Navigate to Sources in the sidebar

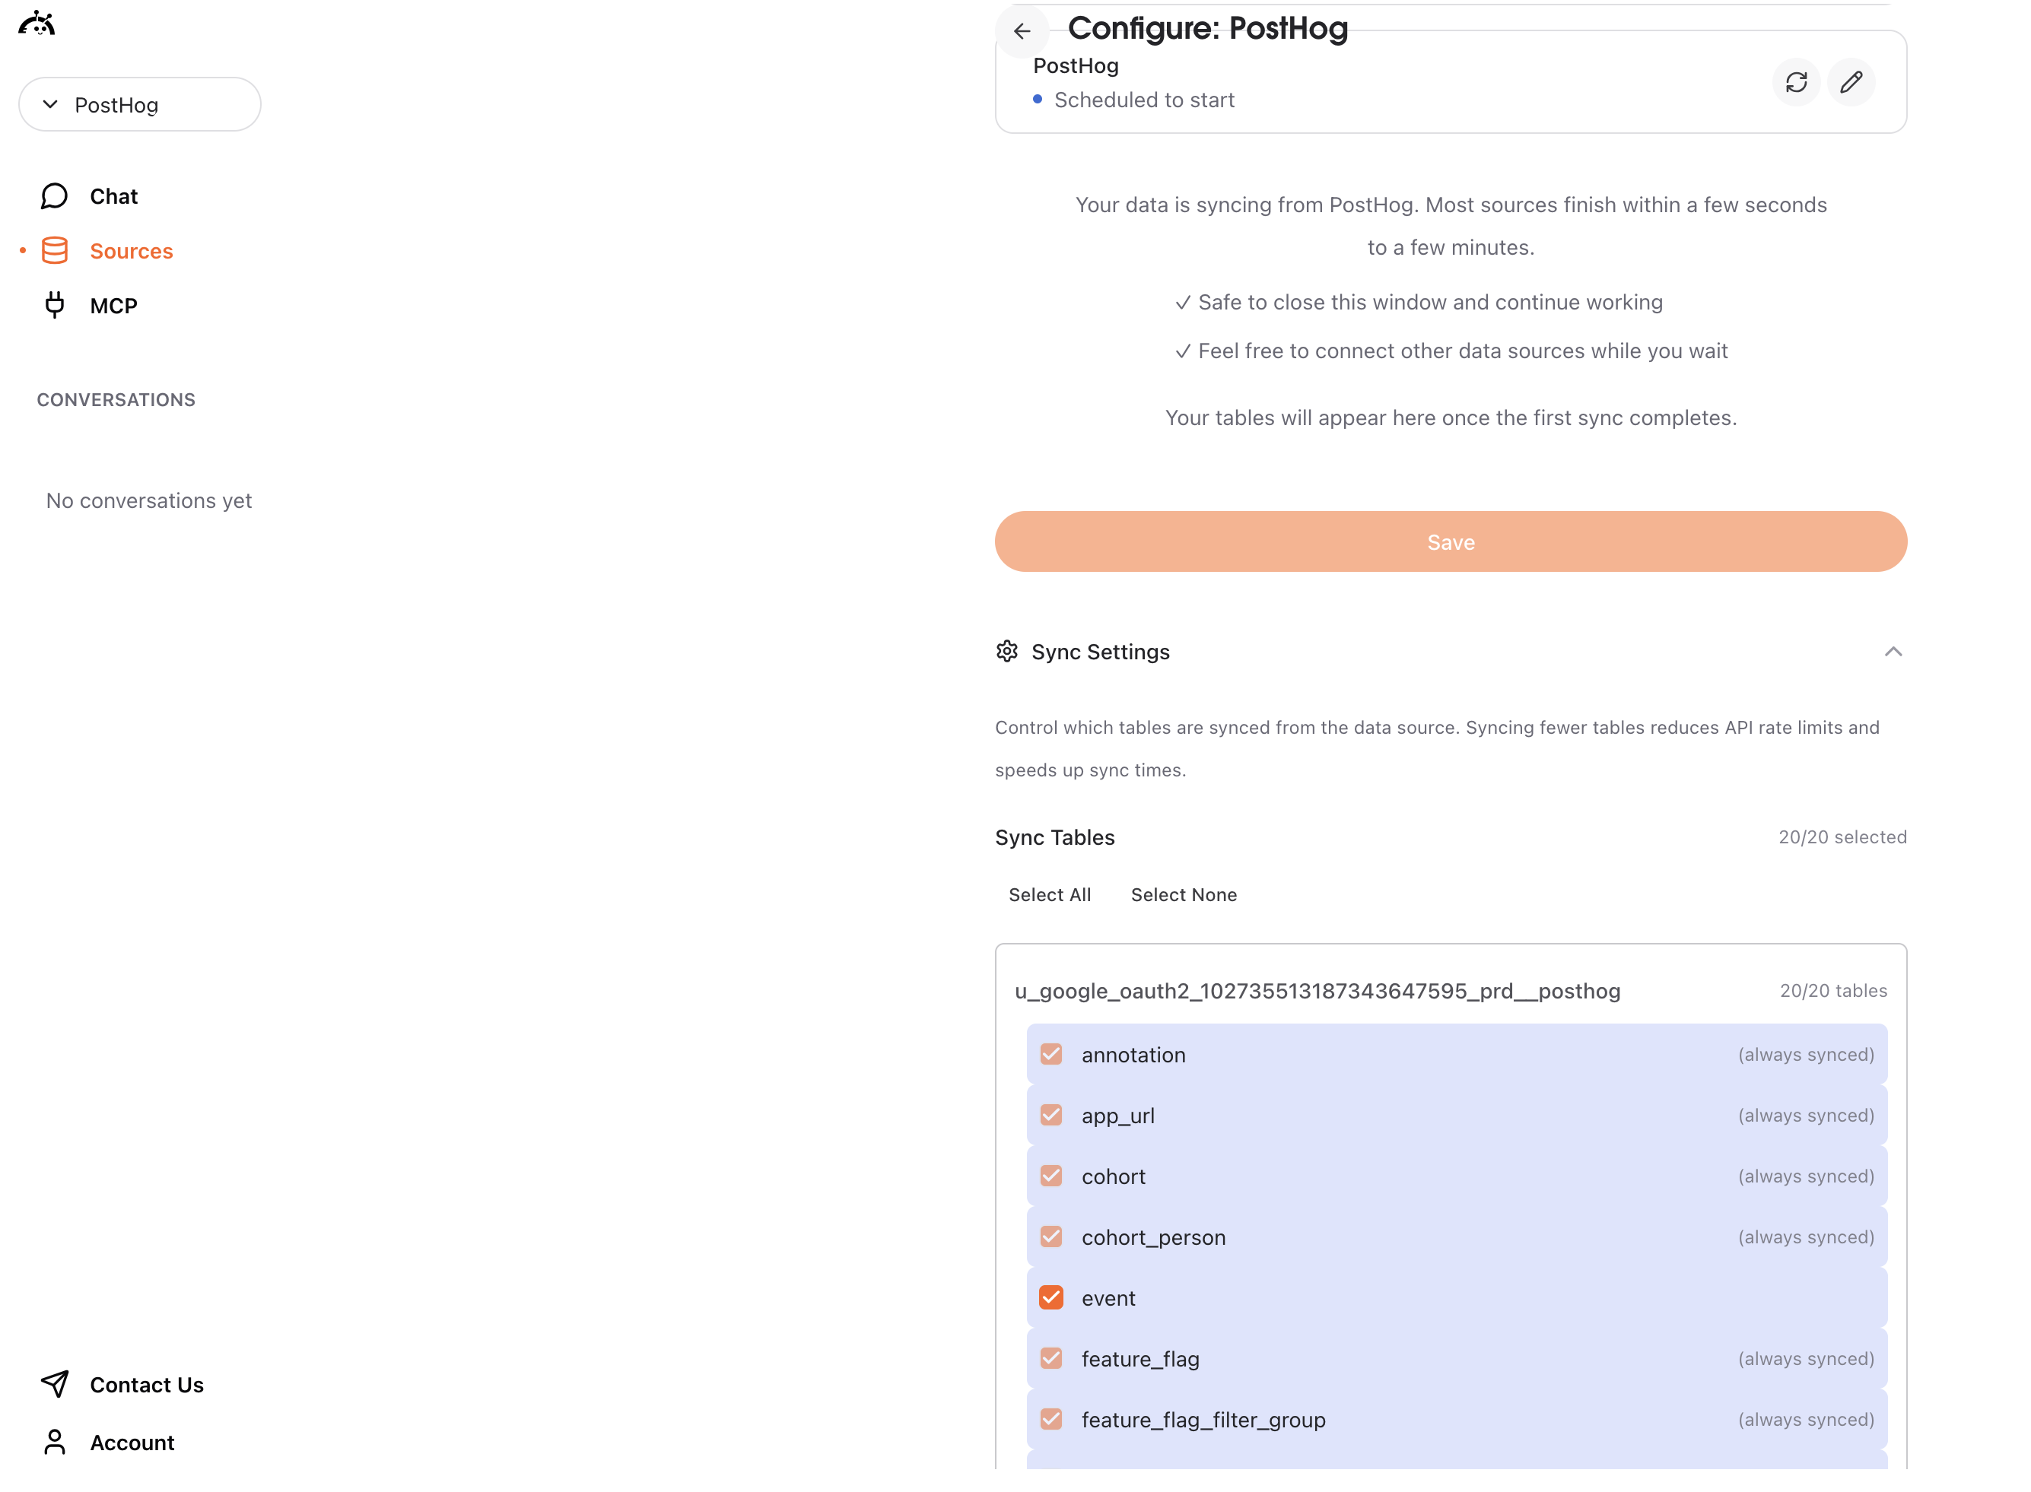coord(132,250)
